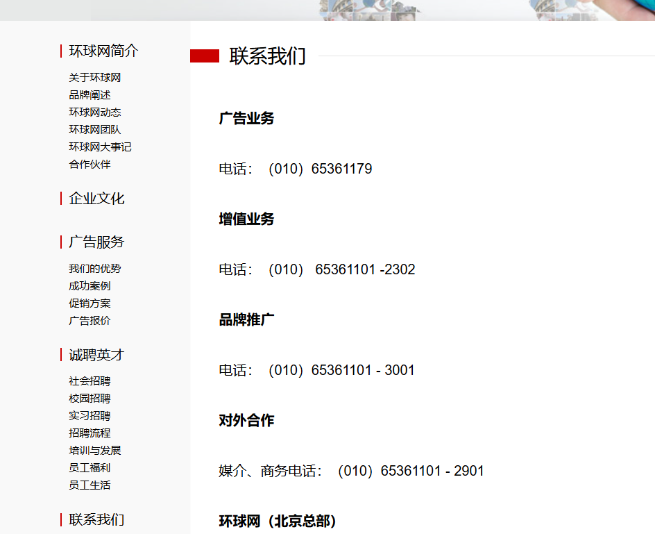The height and width of the screenshot is (534, 655).
Task: Click the 社会招聘 hiring link
Action: click(89, 381)
